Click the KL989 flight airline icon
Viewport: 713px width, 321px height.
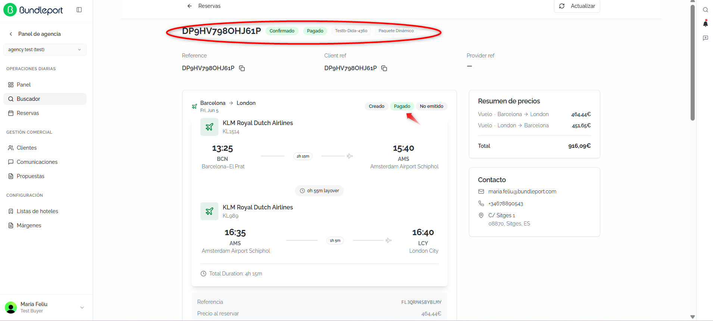click(x=209, y=211)
